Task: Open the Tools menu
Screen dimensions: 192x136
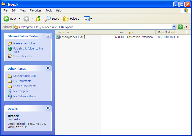Action: click(x=49, y=10)
